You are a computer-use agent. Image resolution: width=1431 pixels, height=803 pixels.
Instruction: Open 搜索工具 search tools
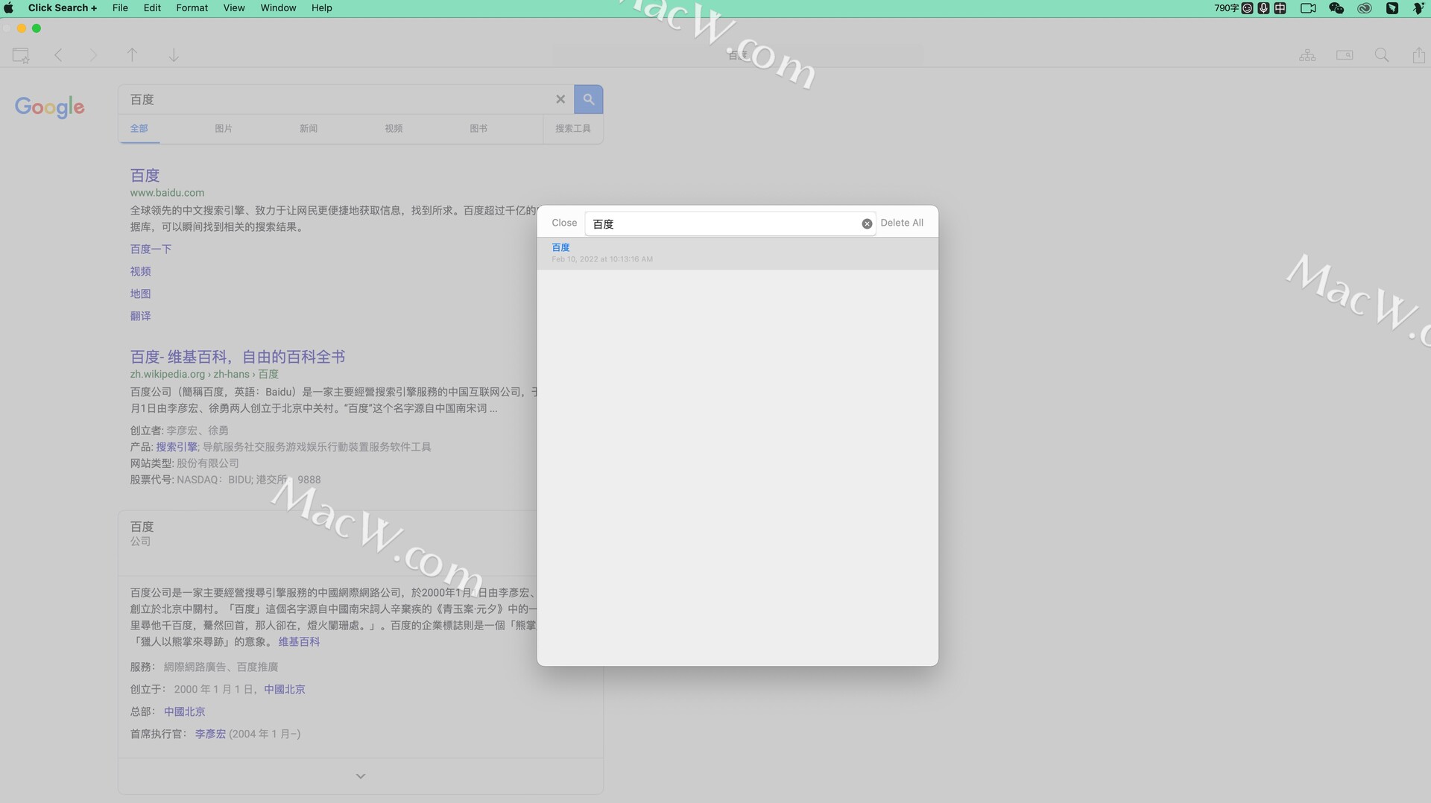(572, 128)
